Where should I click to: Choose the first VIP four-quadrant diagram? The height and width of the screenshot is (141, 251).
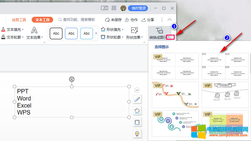point(175,66)
